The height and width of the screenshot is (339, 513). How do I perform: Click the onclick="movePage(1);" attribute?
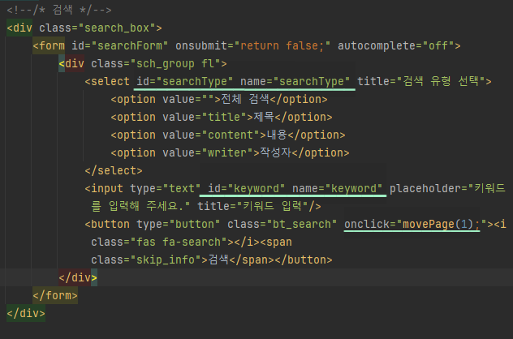(415, 225)
